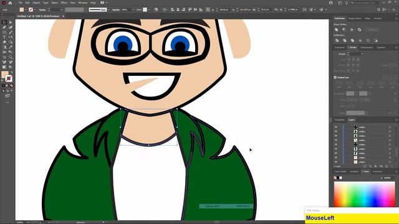Open Basic brush definition dropdown
Viewport: 399px width, 224px height.
[x=108, y=10]
